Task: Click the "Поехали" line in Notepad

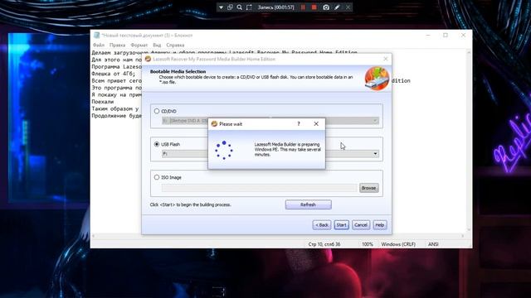Action: click(x=103, y=102)
